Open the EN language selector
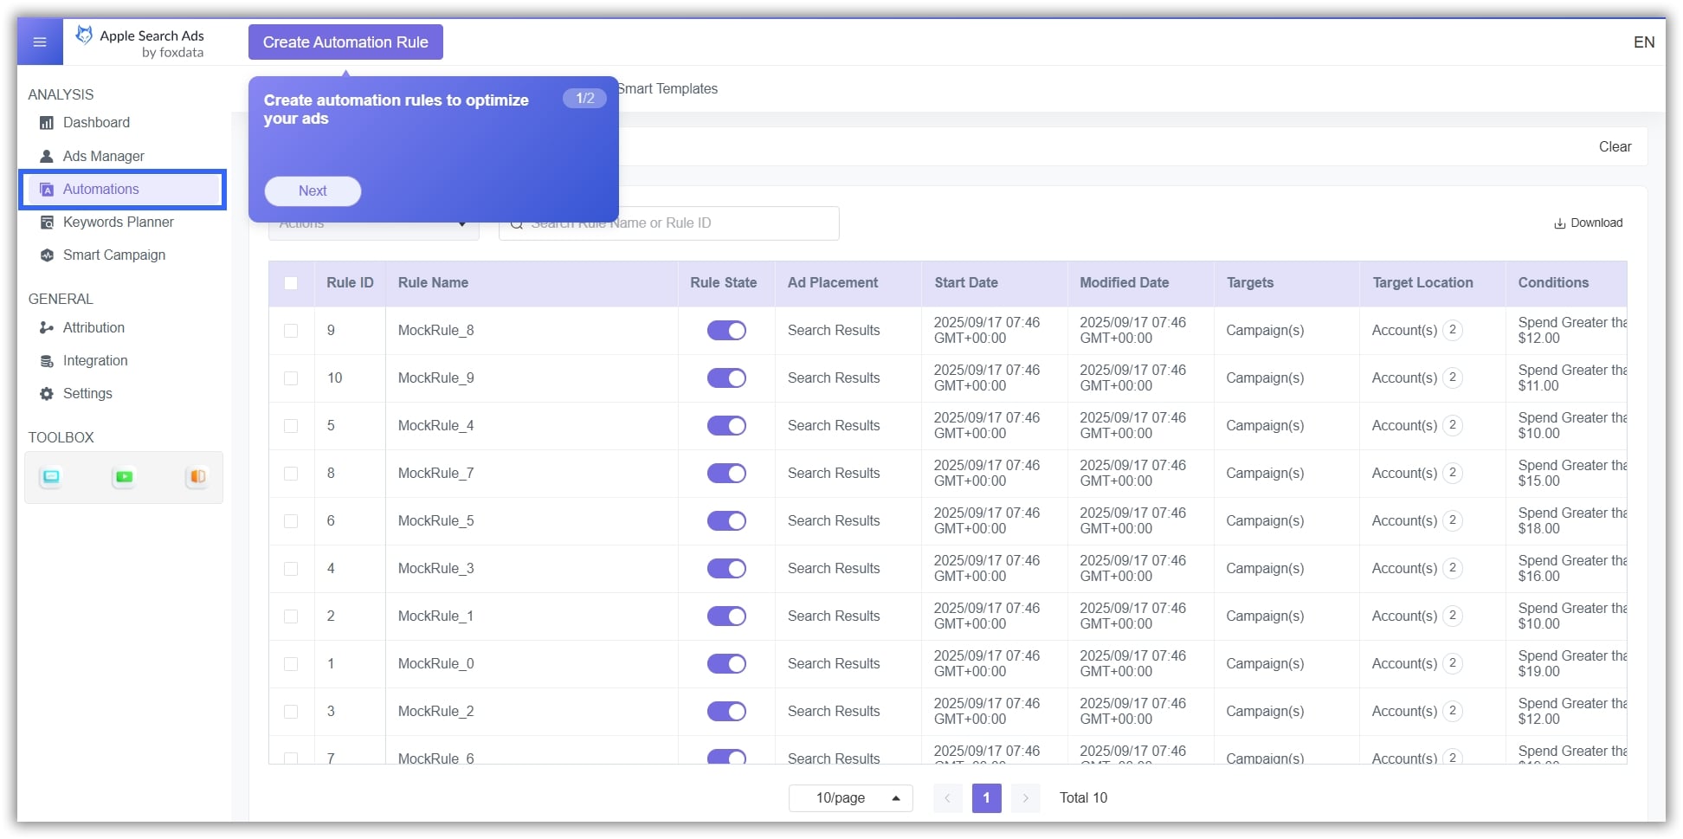The image size is (1683, 839). pyautogui.click(x=1643, y=42)
